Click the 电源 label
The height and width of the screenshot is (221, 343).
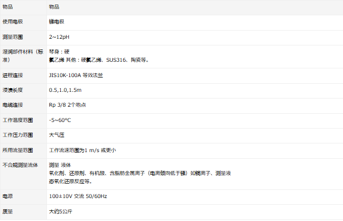pos(8,197)
